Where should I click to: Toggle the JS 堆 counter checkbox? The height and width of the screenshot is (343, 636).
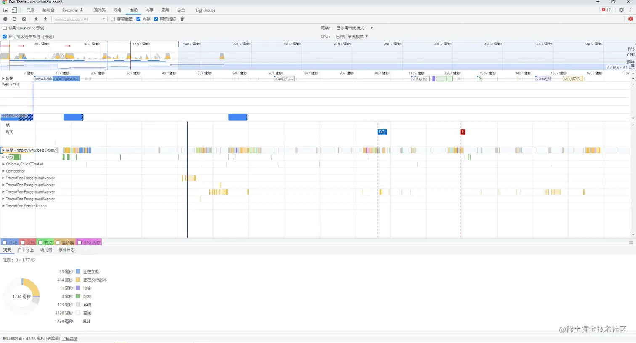[x=5, y=242]
